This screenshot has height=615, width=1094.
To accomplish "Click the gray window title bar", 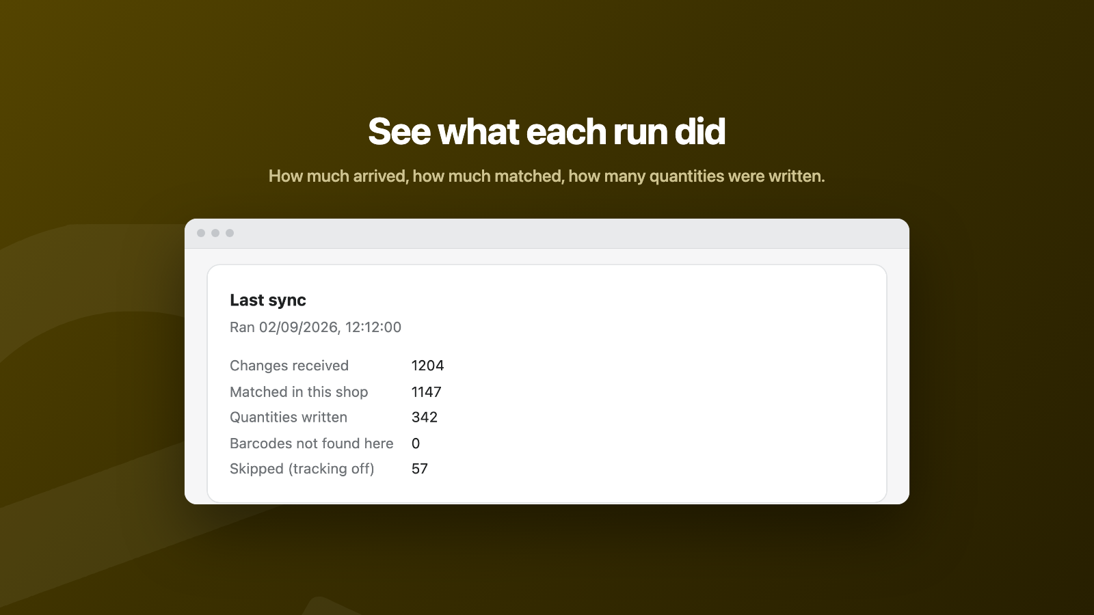I will coord(547,233).
